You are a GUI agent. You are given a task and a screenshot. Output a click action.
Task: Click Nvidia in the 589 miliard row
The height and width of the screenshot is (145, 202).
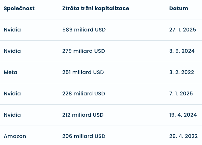(12, 30)
